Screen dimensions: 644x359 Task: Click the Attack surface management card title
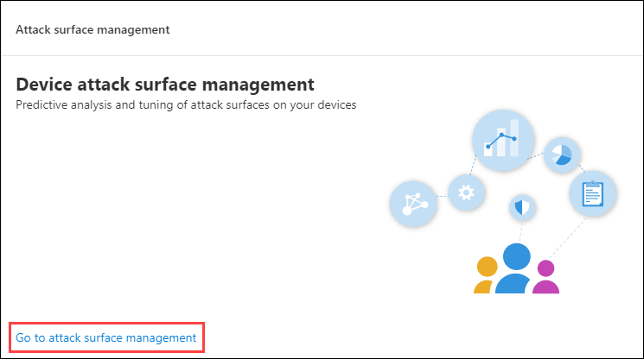coord(92,29)
